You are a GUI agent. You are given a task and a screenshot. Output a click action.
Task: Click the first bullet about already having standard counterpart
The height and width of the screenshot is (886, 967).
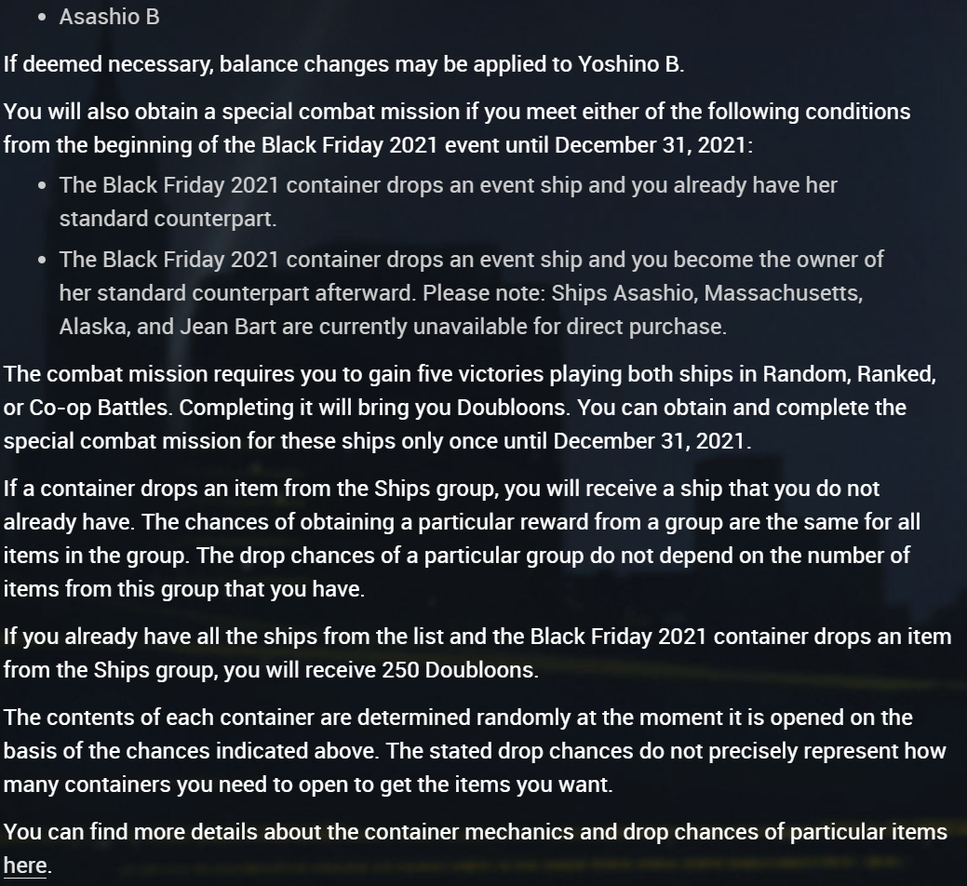(448, 201)
